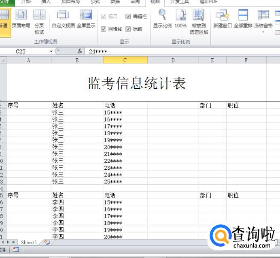Open the Foxit PDF (福昕PDF) tab
The height and width of the screenshot is (258, 280).
click(x=208, y=2)
